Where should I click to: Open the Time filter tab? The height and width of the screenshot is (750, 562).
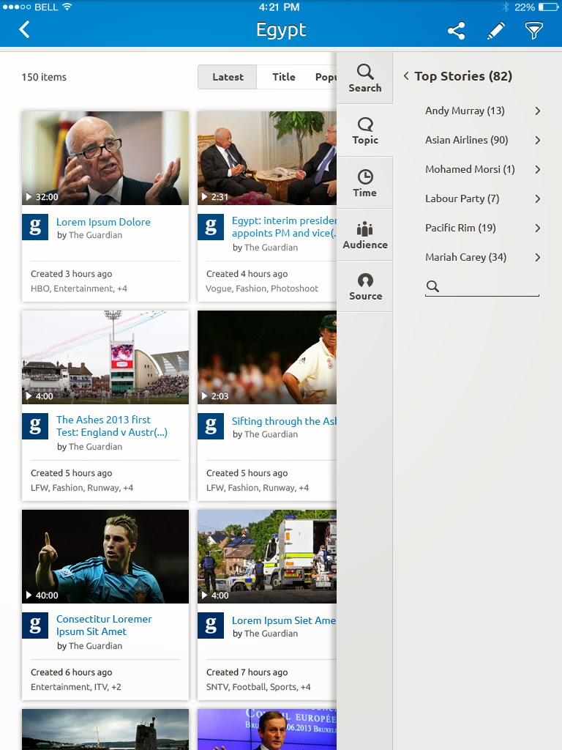tap(364, 182)
